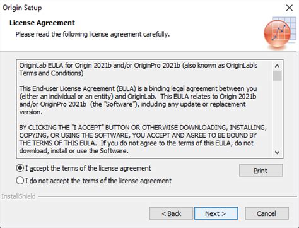Viewport: 299px width, 228px height.
Task: Click the license text scroll-up arrow
Action: click(277, 66)
